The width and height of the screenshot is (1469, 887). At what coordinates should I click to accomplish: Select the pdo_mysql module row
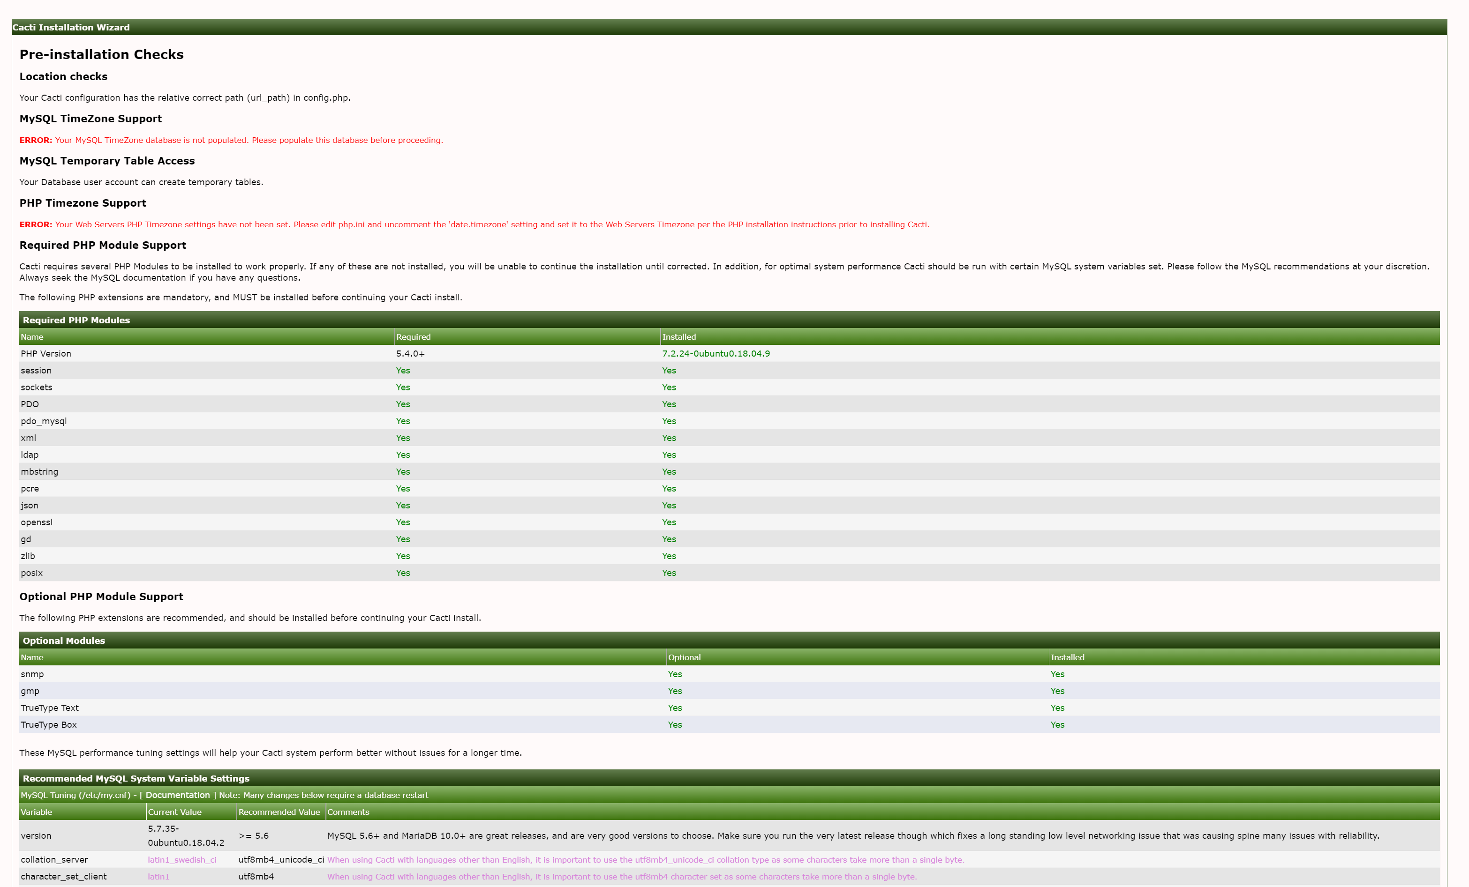point(44,421)
